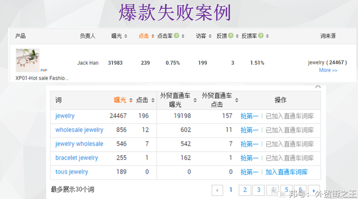Open the XP01-Hot sale Fashio... product title
The height and width of the screenshot is (199, 358).
point(42,78)
